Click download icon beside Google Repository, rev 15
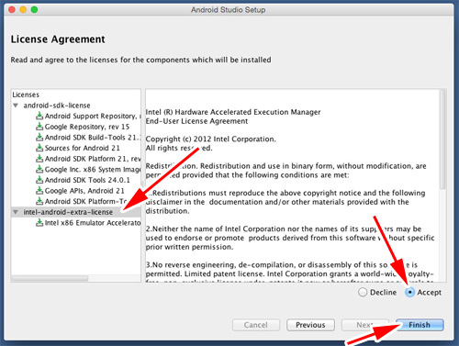The image size is (459, 346). coord(39,127)
